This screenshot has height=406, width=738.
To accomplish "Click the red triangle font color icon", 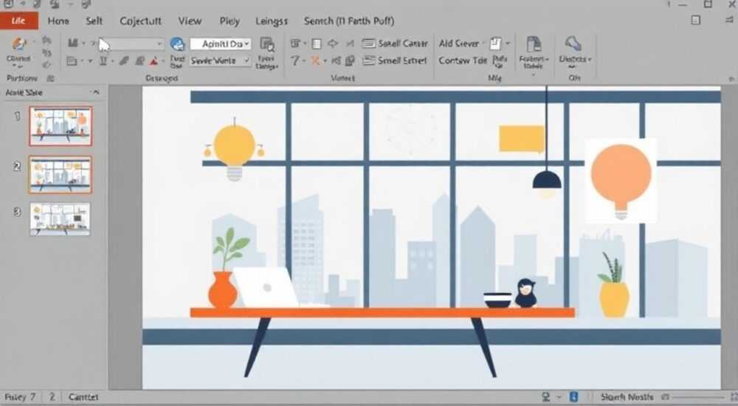I will 154,61.
